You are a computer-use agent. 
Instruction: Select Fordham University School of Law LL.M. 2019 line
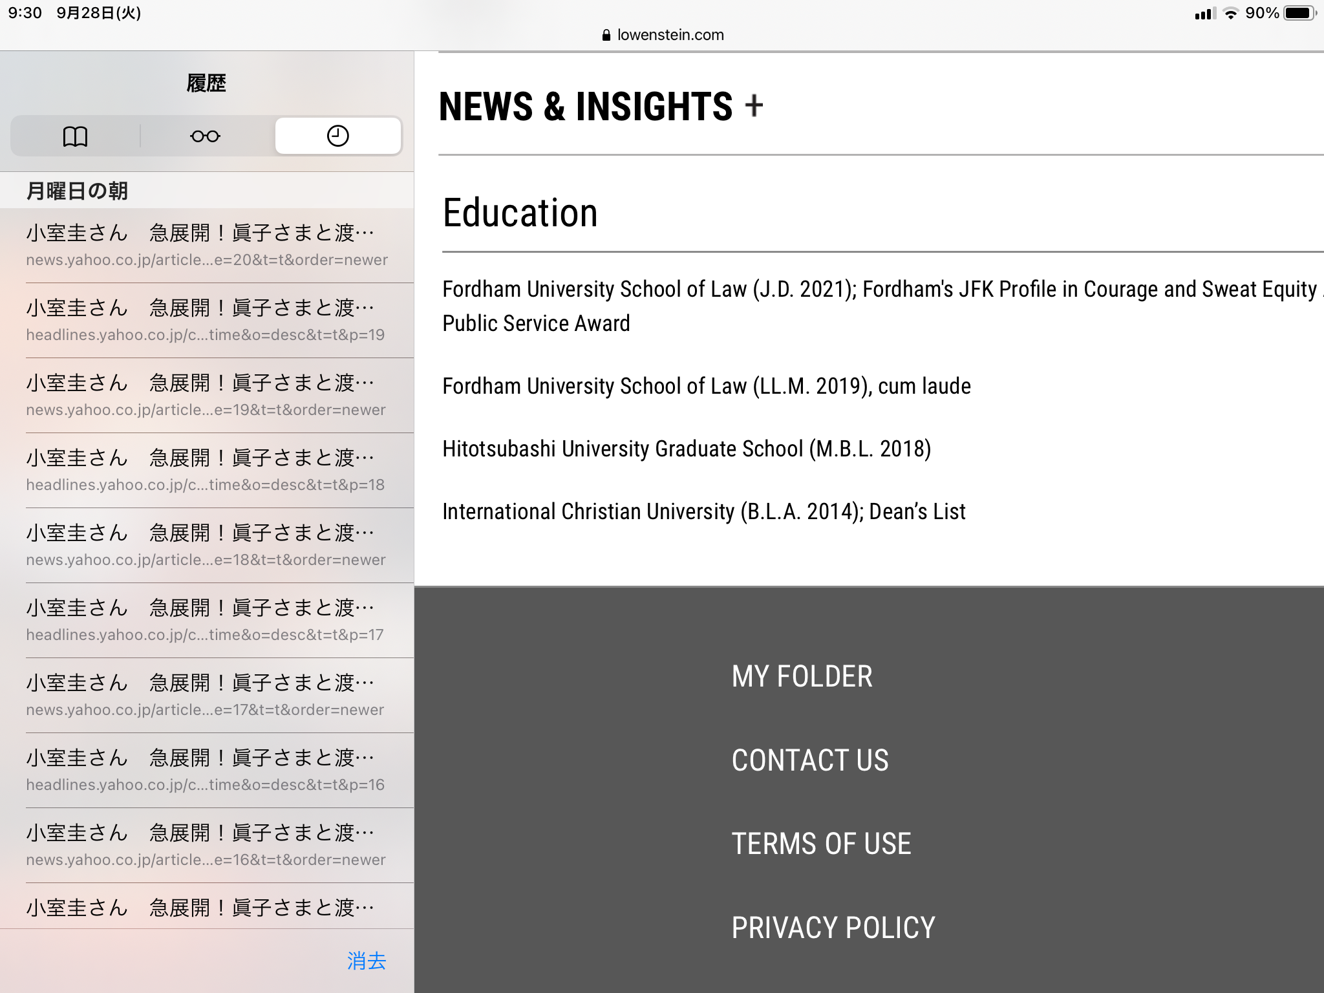[x=707, y=386]
